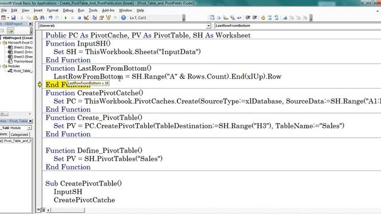Click the yellow execution arrow in the margin
The image size is (381, 214).
40,84
